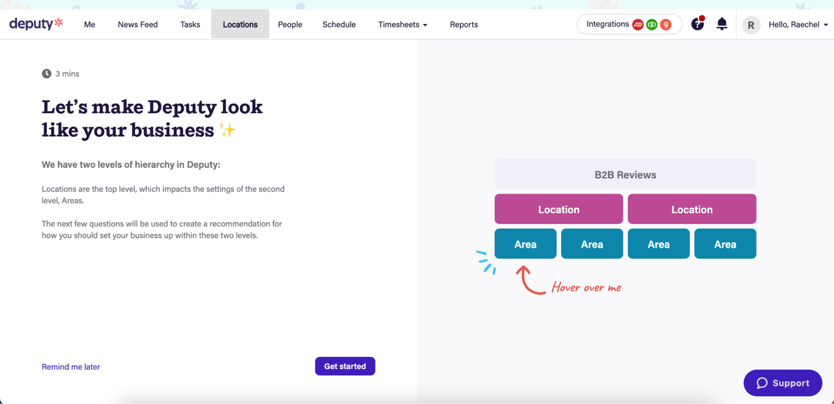Viewport: 834px width, 404px height.
Task: Switch to the News Feed tab
Action: (138, 25)
